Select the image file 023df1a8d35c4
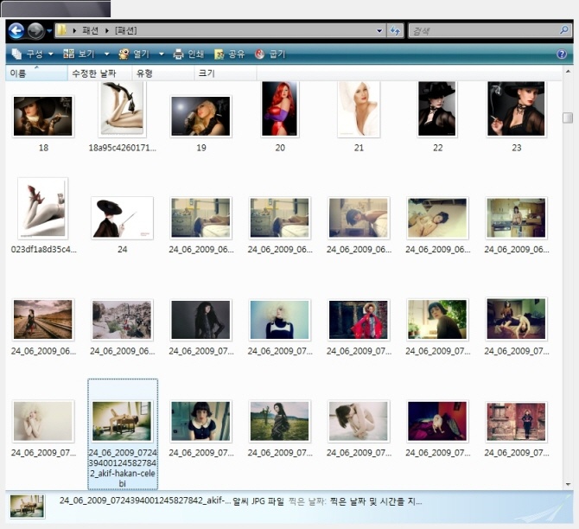Viewport: 579px width, 529px height. pos(42,208)
